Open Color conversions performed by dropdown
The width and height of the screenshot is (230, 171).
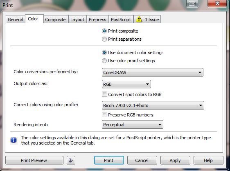(153, 72)
